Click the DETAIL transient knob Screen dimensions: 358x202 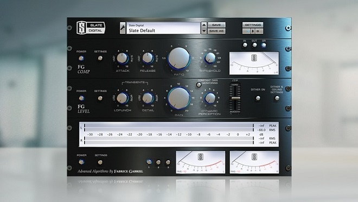click(148, 98)
